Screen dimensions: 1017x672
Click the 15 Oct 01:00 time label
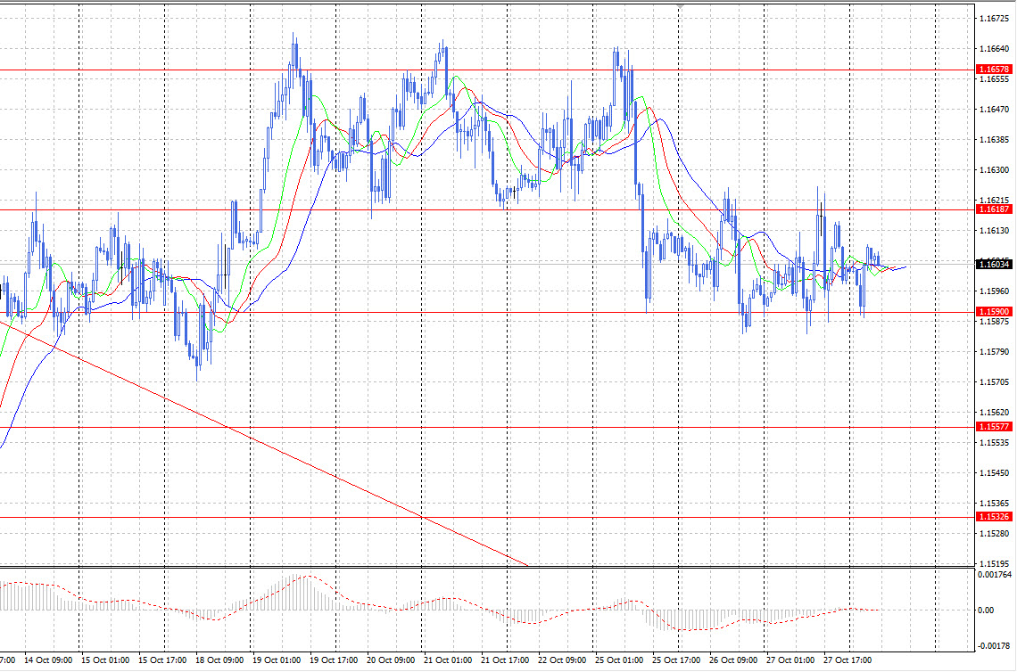point(105,660)
